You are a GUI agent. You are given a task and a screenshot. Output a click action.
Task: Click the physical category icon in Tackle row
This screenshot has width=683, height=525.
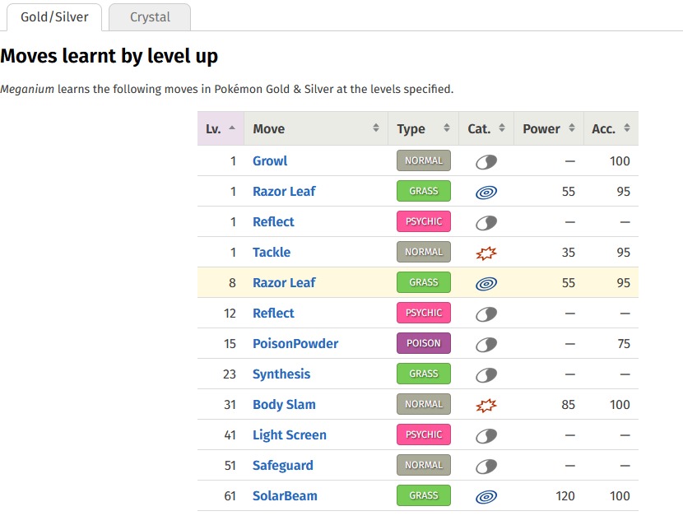(x=486, y=253)
